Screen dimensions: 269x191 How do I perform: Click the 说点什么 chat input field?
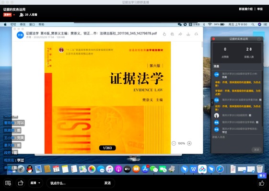tap(75, 183)
